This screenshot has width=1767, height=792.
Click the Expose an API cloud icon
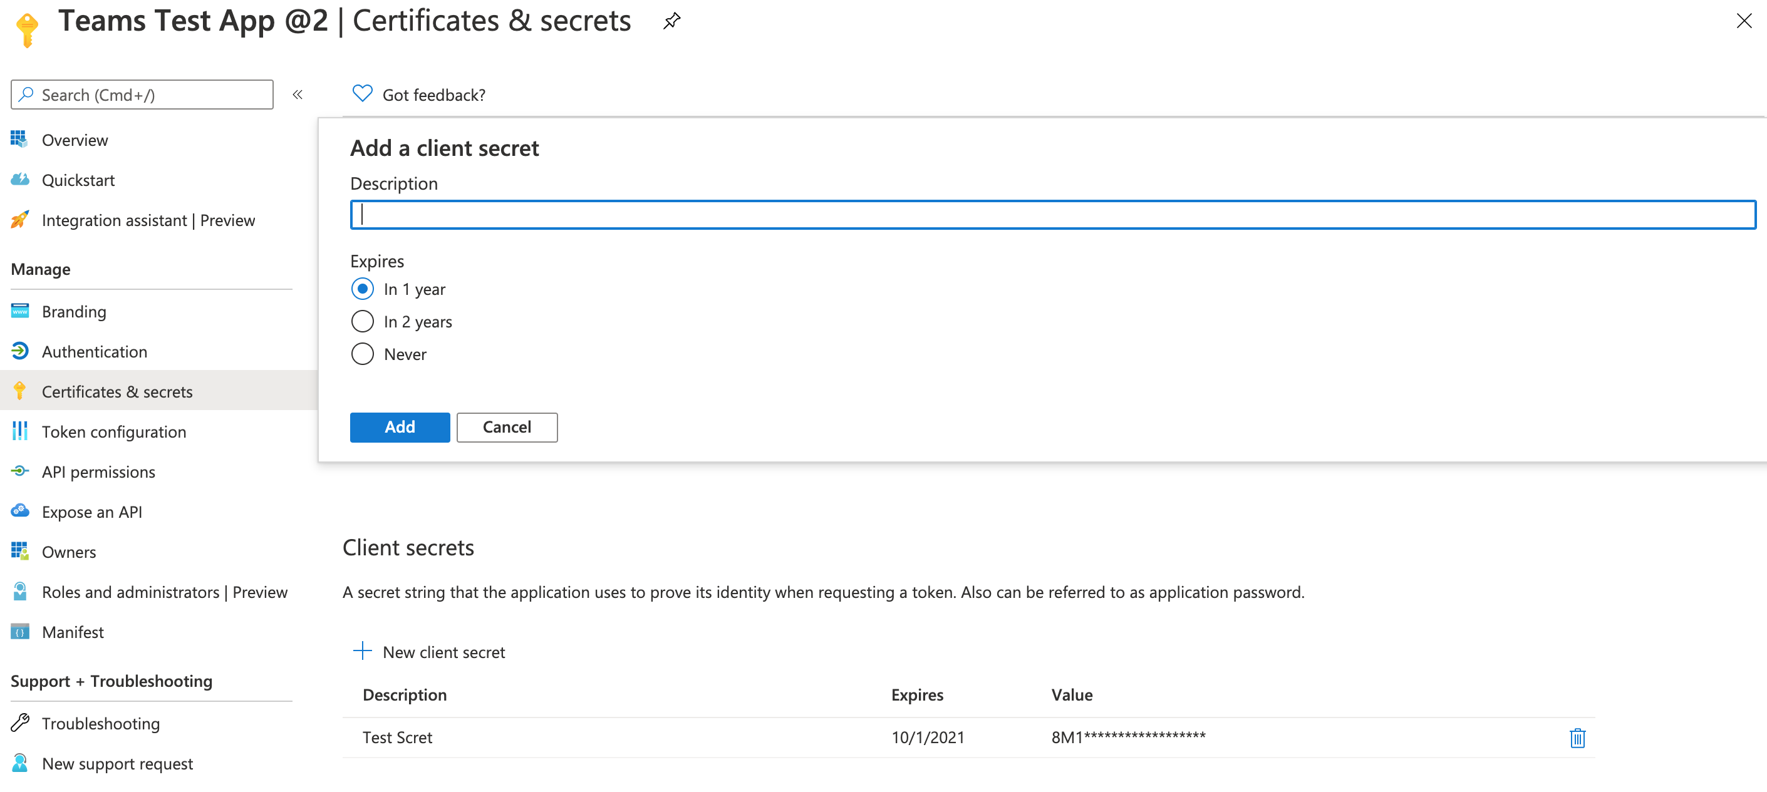click(20, 511)
